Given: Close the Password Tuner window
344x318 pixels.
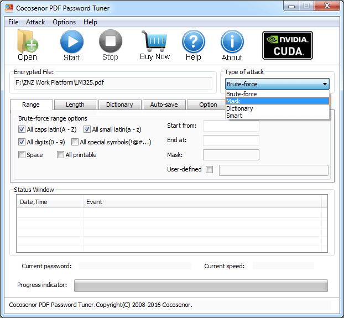Looking at the screenshot, I should point(327,6).
